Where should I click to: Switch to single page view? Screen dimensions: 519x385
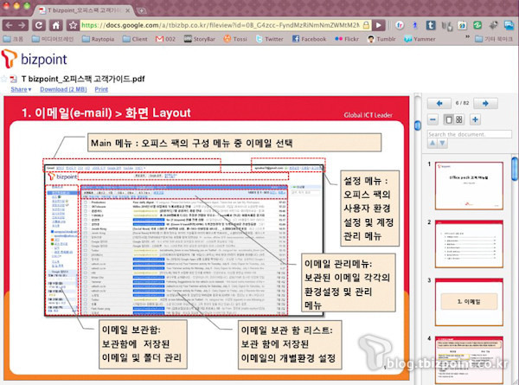coord(449,119)
